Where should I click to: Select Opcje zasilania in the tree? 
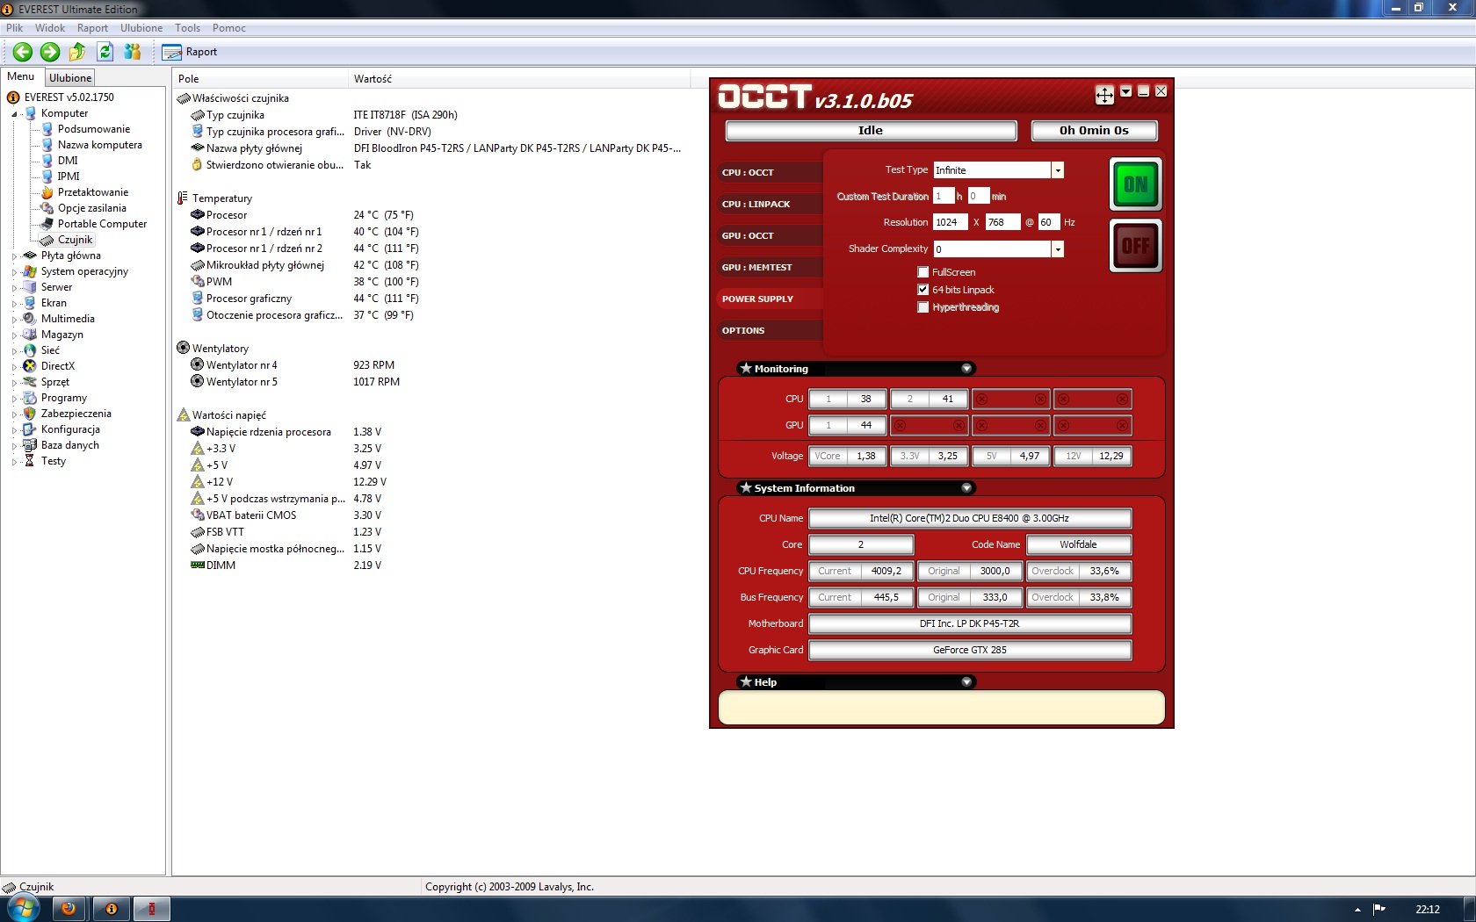(91, 208)
